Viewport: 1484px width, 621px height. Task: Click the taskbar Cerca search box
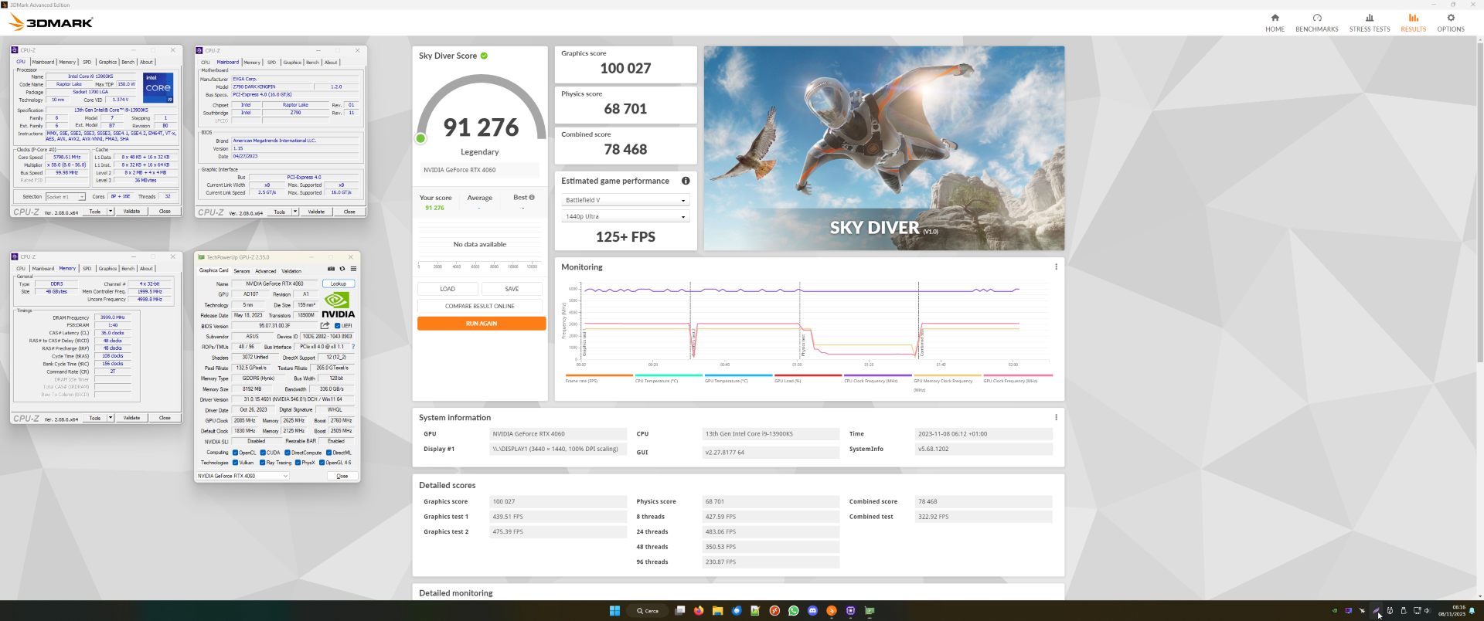(647, 610)
